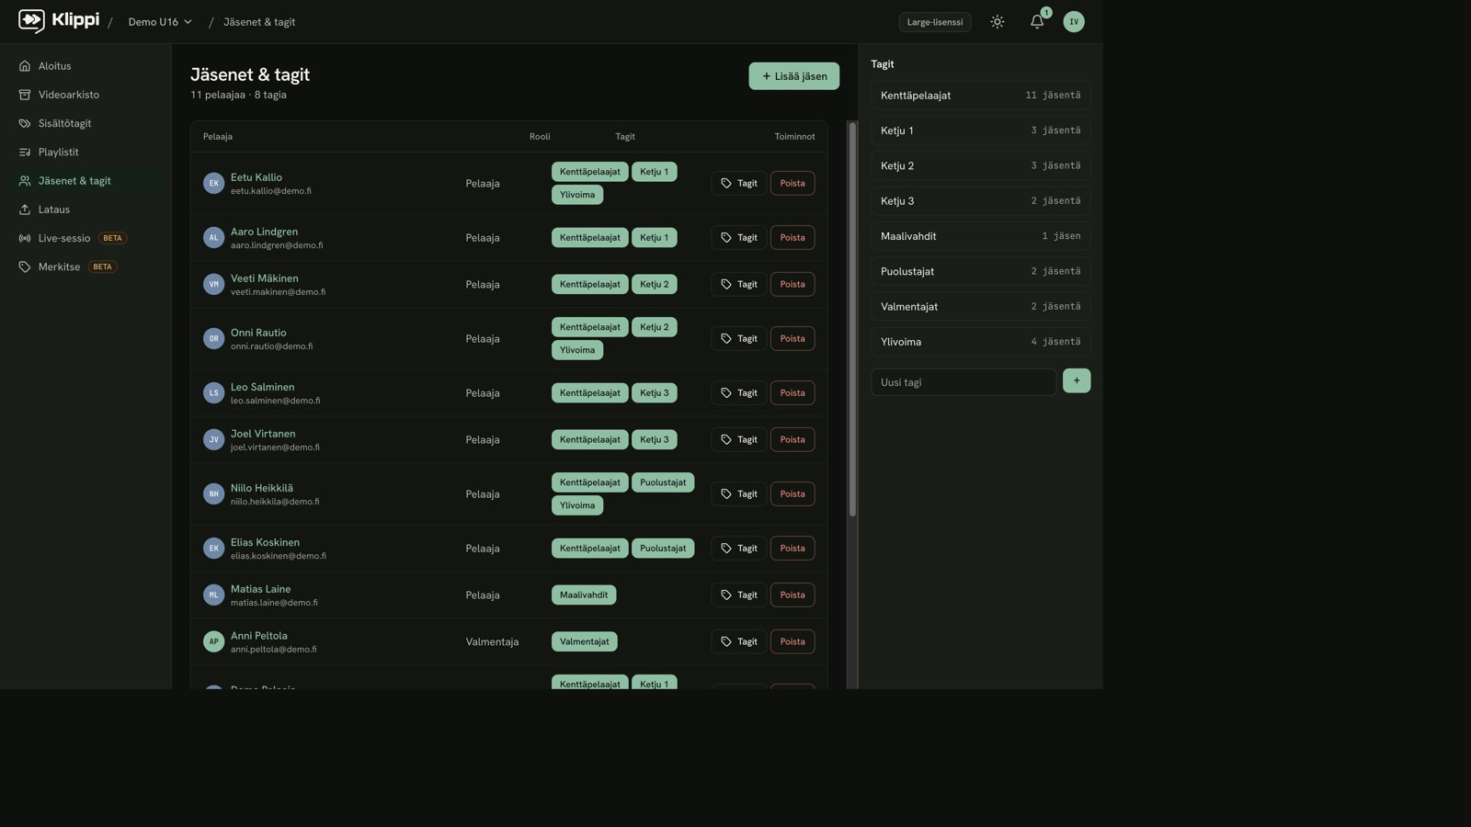Click Poista on Joel Virtanen row
The width and height of the screenshot is (1471, 827).
pyautogui.click(x=793, y=439)
